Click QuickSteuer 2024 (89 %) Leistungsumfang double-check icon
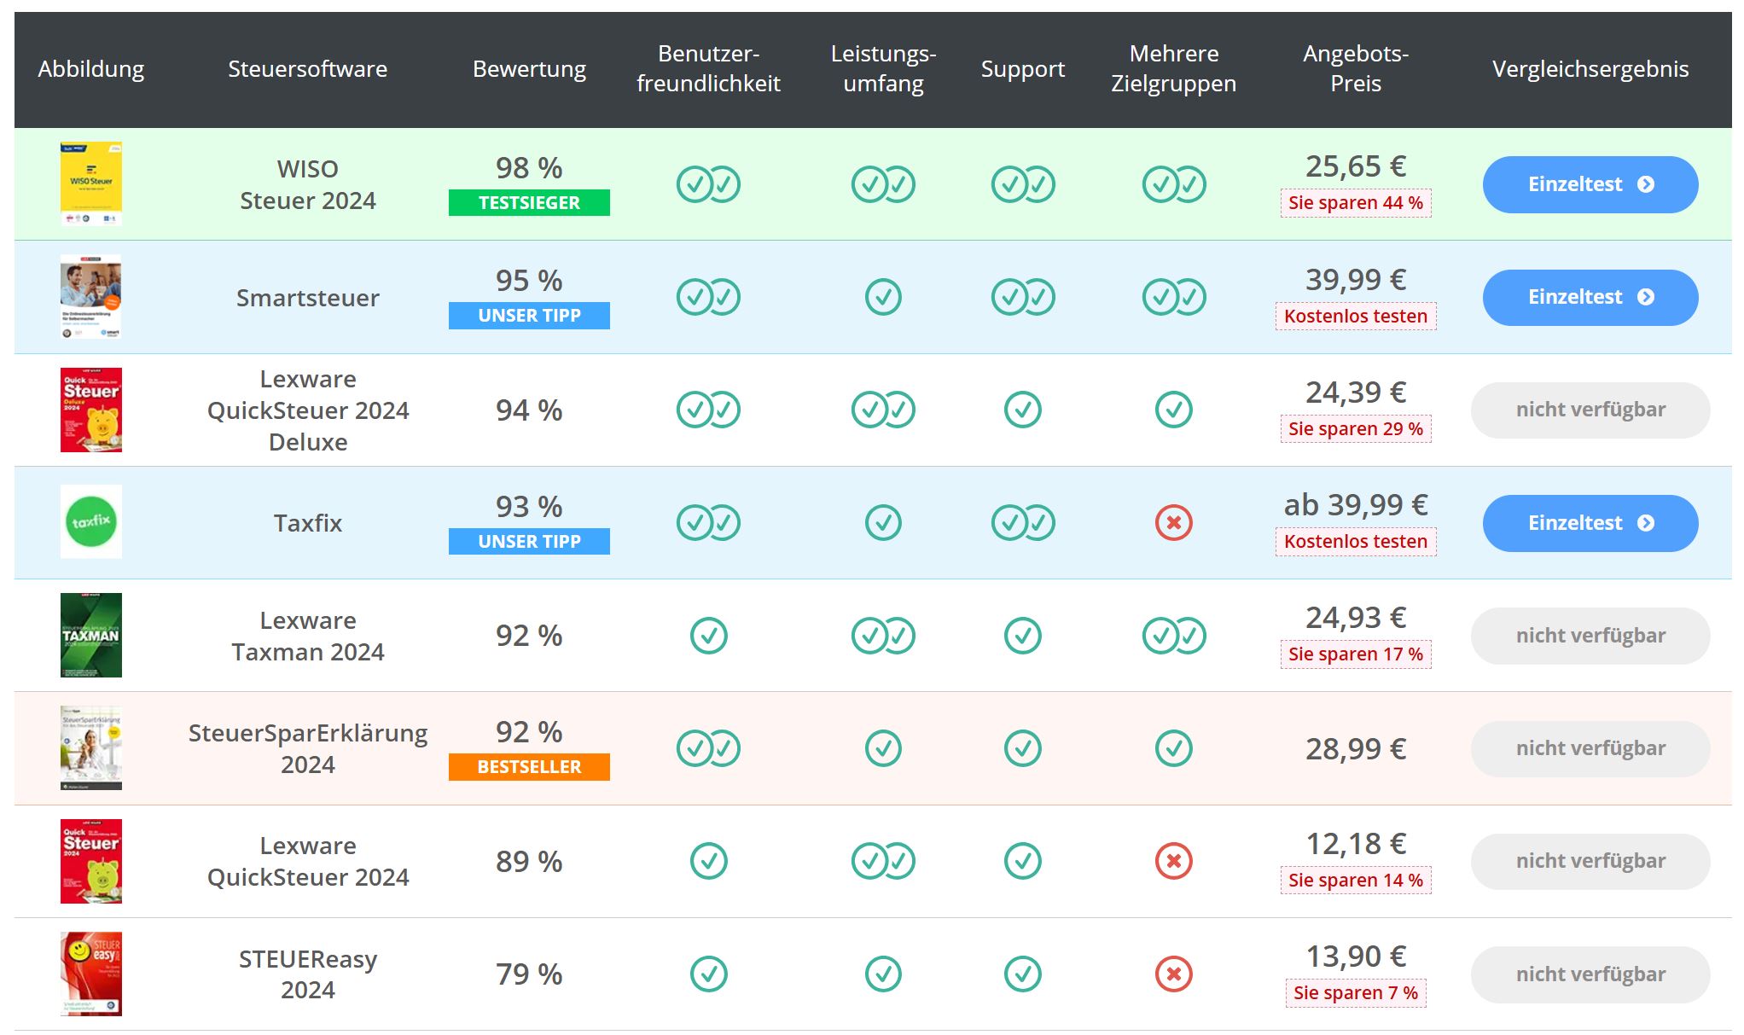This screenshot has height=1035, width=1744. pyautogui.click(x=883, y=861)
